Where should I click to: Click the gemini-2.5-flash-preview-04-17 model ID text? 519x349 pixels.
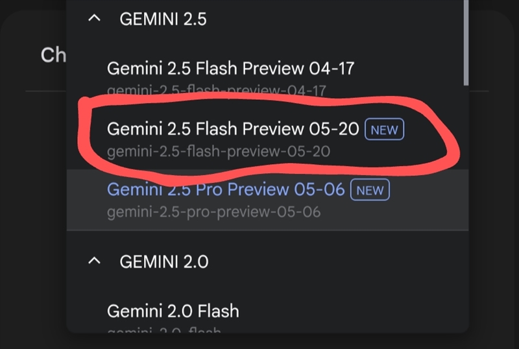216,90
